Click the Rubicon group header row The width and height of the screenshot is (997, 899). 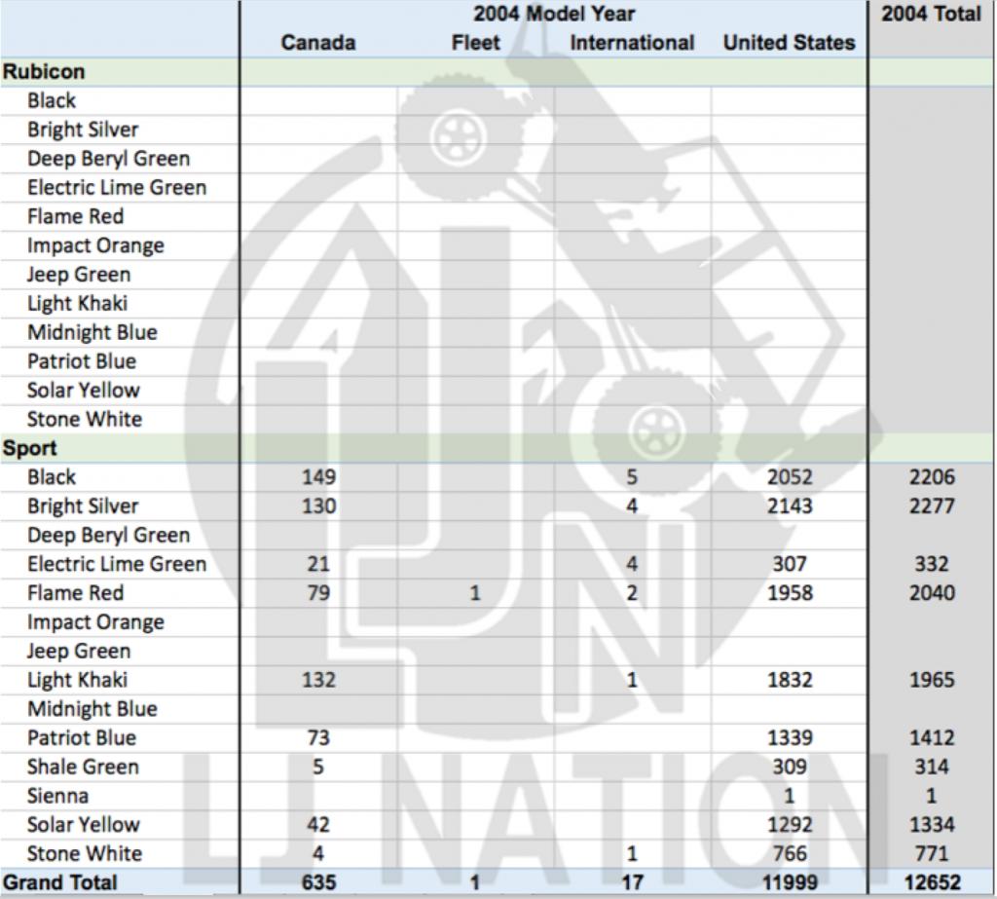(44, 72)
